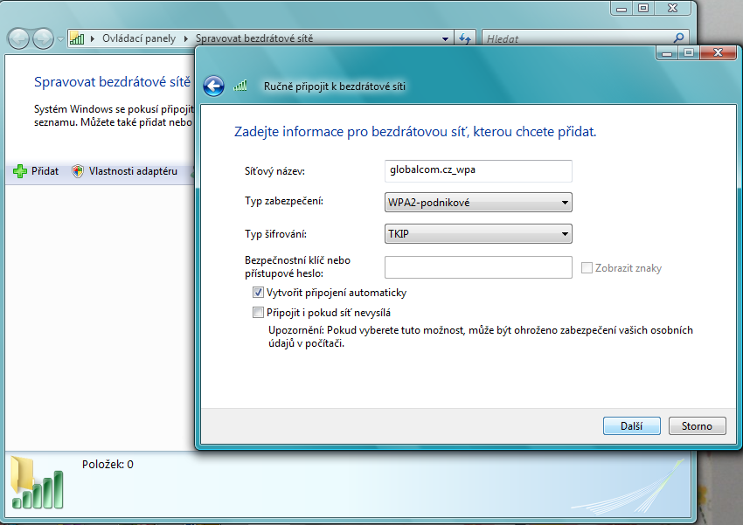Open Typ zabezpečení dropdown

(x=478, y=204)
